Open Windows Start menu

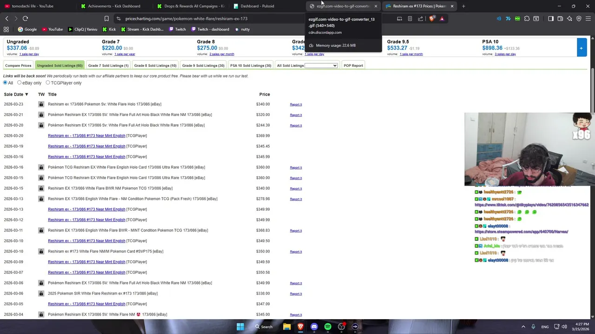point(240,327)
